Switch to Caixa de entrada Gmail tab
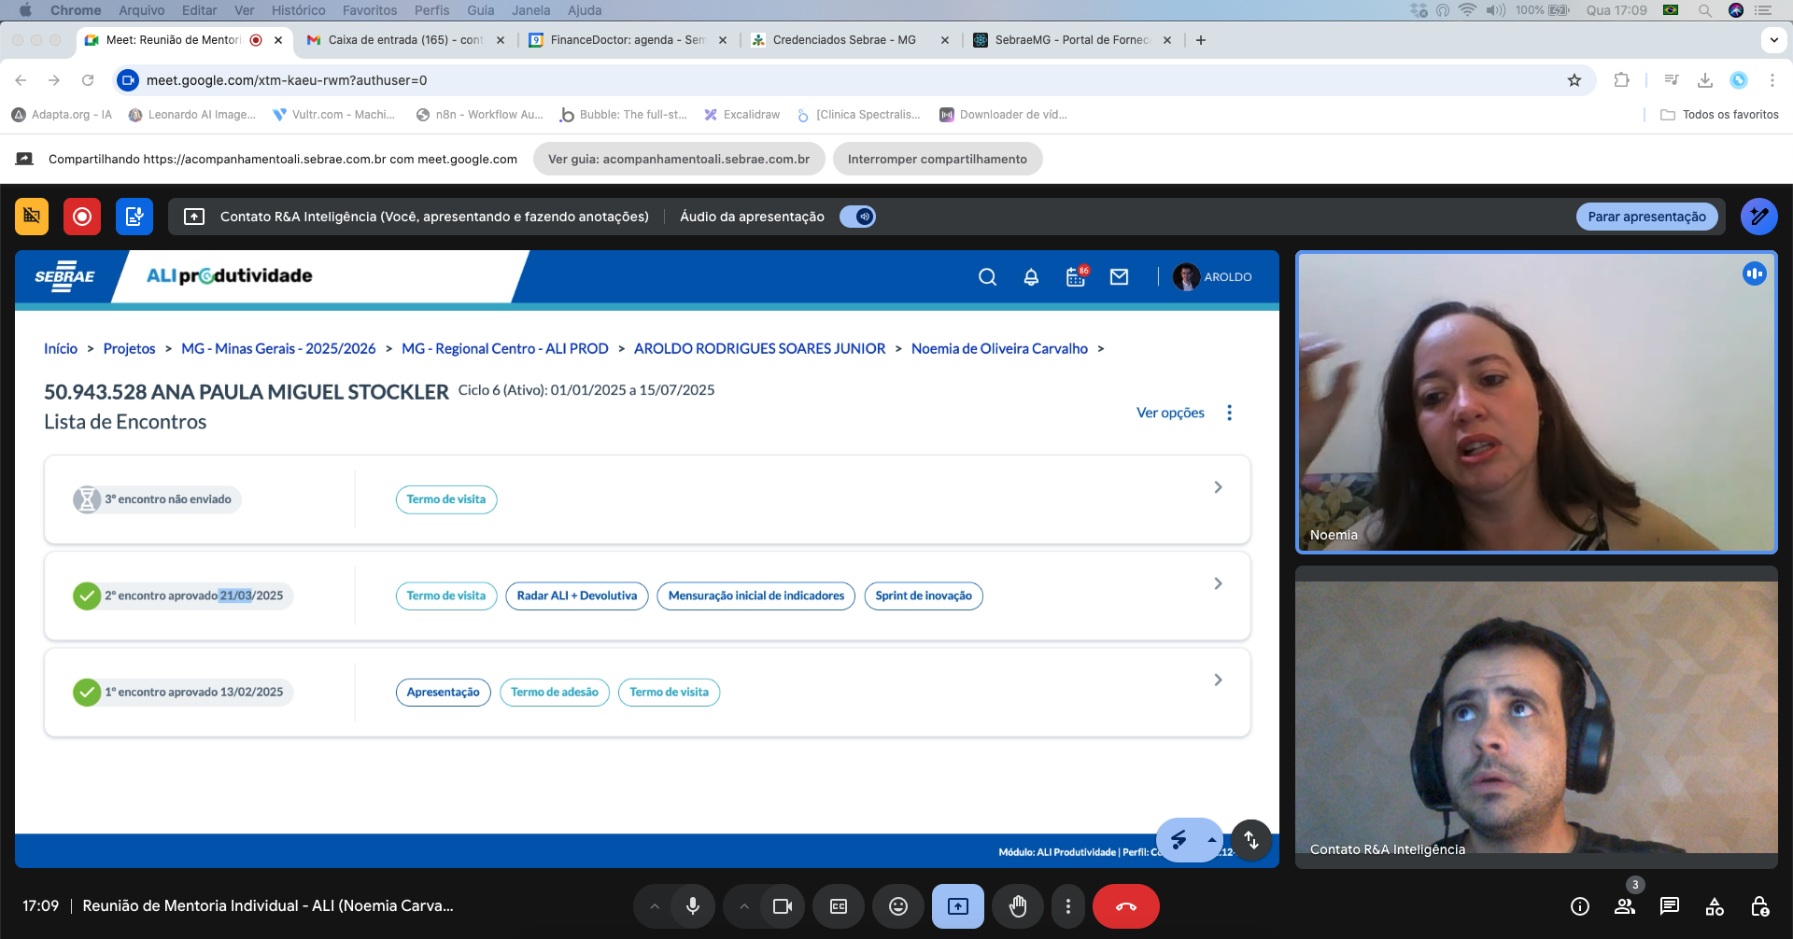 pos(405,40)
